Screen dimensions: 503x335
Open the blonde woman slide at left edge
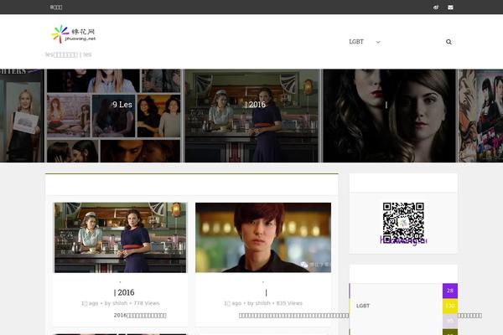pyautogui.click(x=22, y=116)
